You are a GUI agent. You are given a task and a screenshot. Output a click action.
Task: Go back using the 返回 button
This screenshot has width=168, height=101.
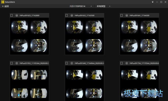tap(5, 6)
